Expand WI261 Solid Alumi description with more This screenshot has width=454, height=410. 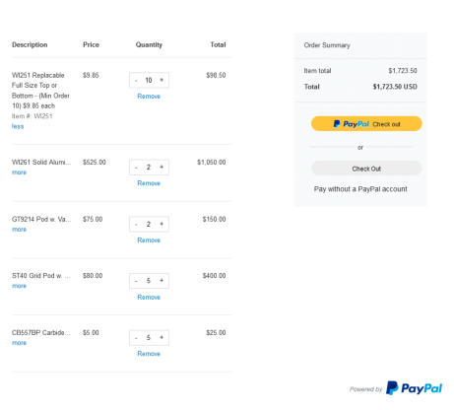pos(19,172)
